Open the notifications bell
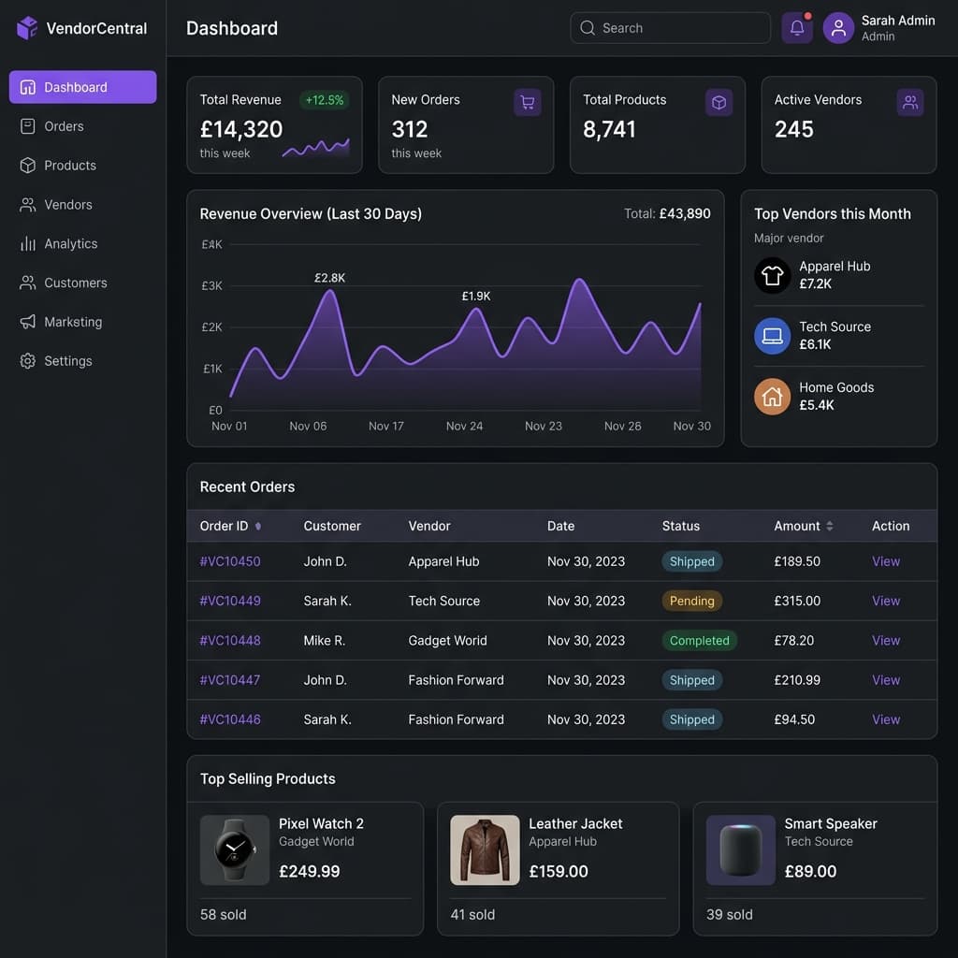This screenshot has height=958, width=958. pyautogui.click(x=797, y=28)
